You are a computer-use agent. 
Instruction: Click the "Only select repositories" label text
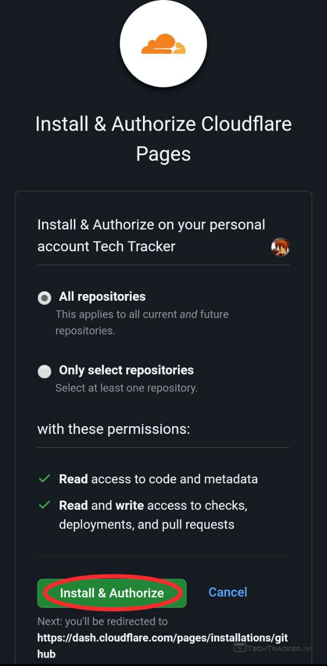[x=126, y=370]
